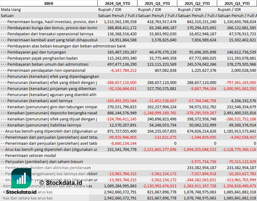Screen dimensions: 257x201
Task: Select negative value -6,147,784,212
Action: click(x=123, y=71)
